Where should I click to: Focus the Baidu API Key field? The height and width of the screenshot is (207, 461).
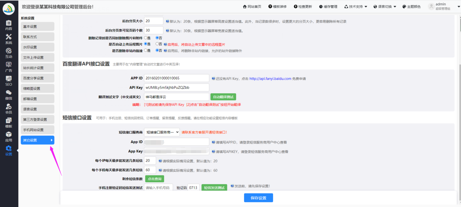(x=177, y=87)
